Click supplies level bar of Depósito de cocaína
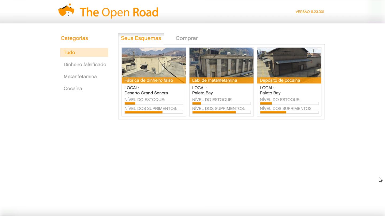The image size is (385, 216). [x=289, y=112]
